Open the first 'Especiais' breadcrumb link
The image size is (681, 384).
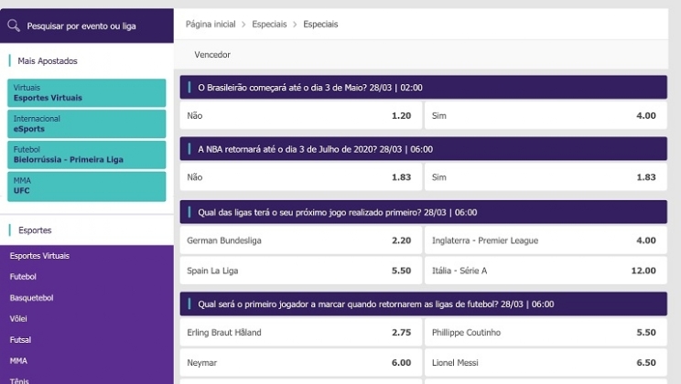click(269, 25)
